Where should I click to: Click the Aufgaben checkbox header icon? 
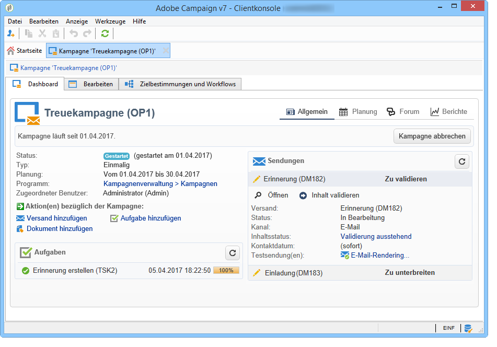click(x=26, y=252)
